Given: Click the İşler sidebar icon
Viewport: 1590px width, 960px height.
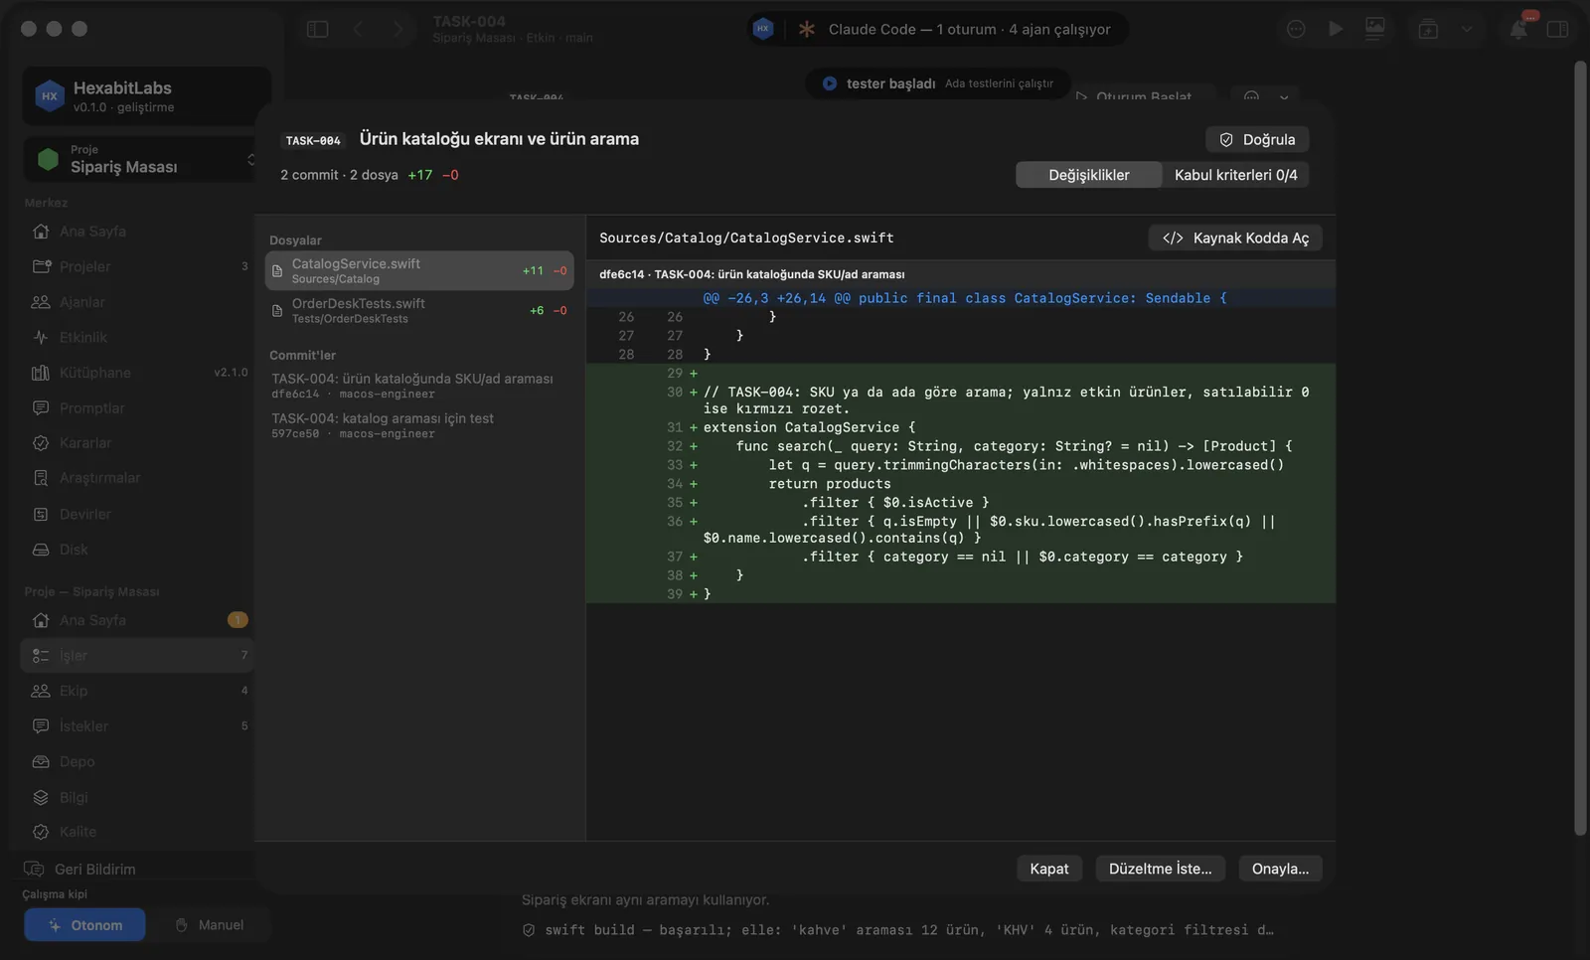Looking at the screenshot, I should (41, 656).
